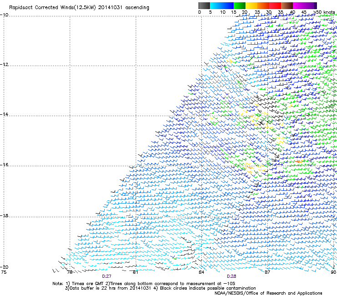Click the longitude label '84'
Screen dimensions: 337x296
(201, 272)
